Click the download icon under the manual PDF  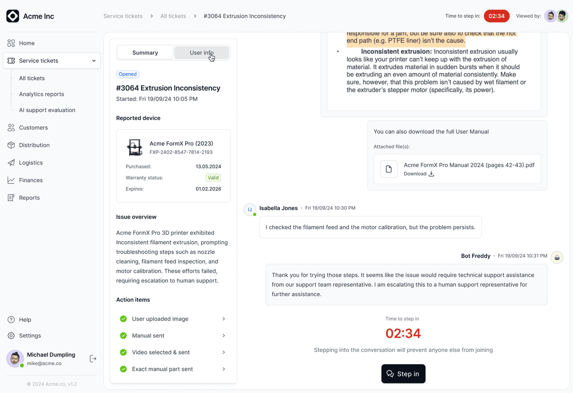coord(432,174)
